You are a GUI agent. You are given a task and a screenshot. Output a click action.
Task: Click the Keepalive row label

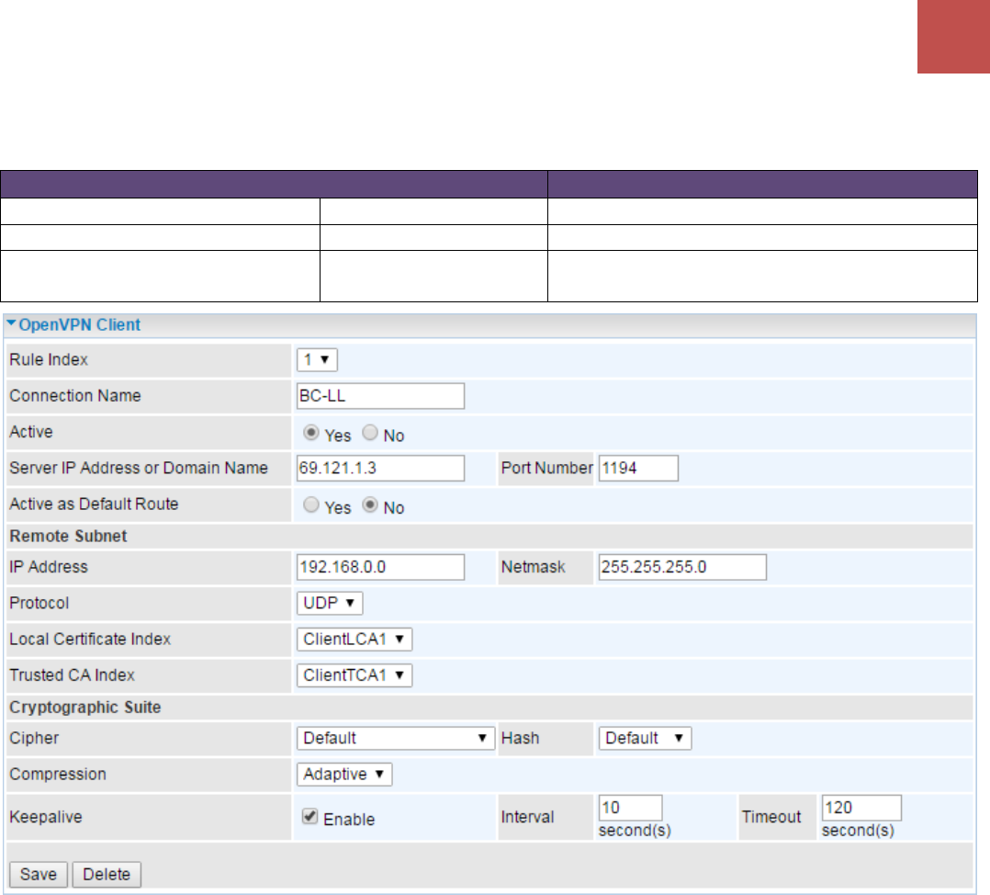pyautogui.click(x=46, y=817)
